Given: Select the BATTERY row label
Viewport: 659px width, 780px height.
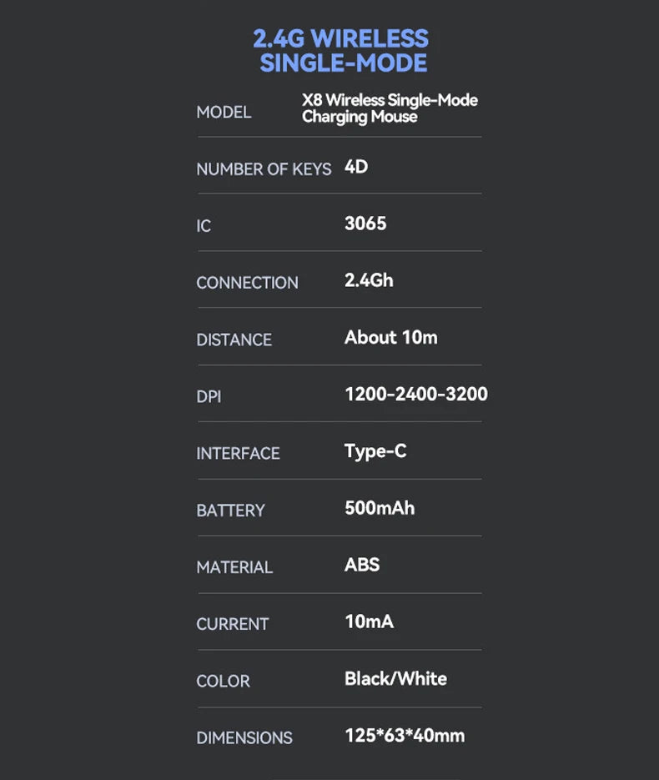Looking at the screenshot, I should pyautogui.click(x=230, y=511).
